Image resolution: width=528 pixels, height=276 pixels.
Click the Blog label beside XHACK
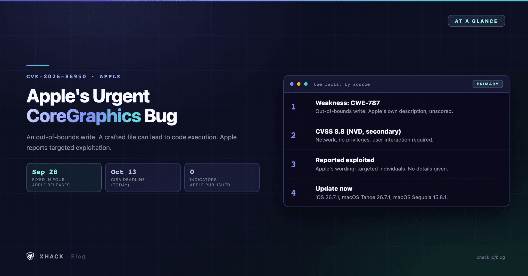tap(78, 256)
